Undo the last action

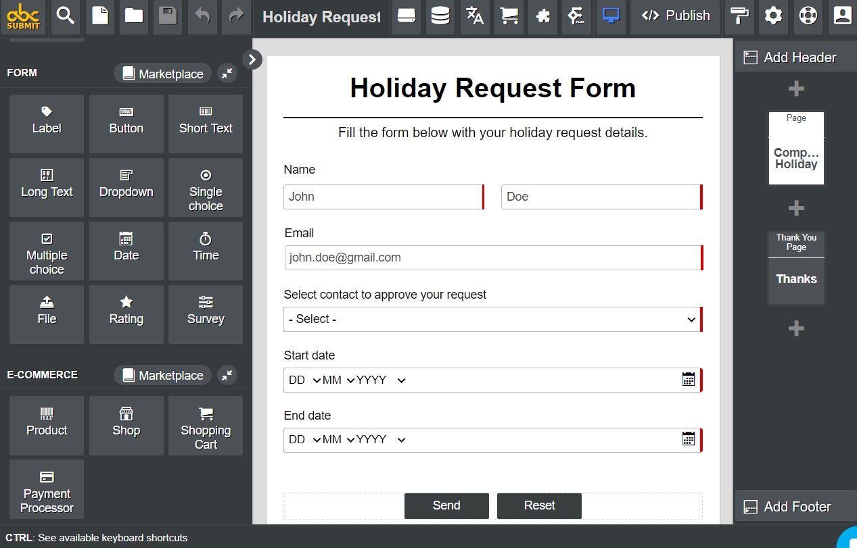click(x=202, y=16)
